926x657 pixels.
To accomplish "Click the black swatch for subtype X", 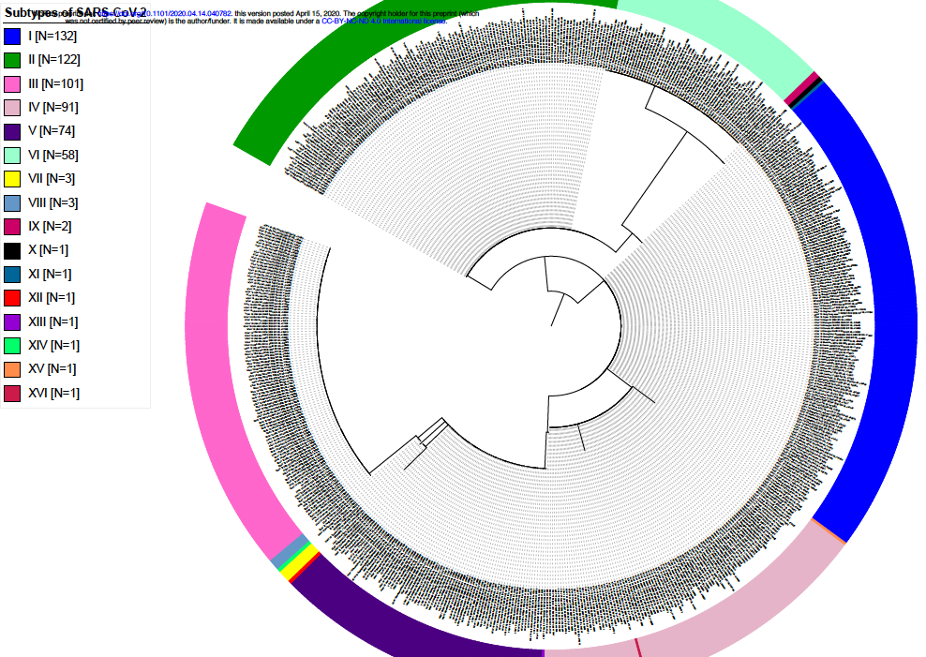I will coord(12,250).
